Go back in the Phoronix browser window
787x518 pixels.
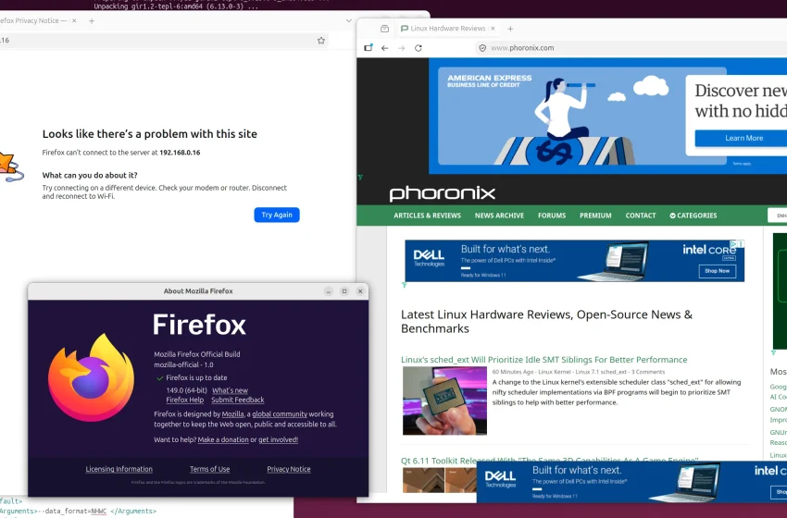click(384, 48)
